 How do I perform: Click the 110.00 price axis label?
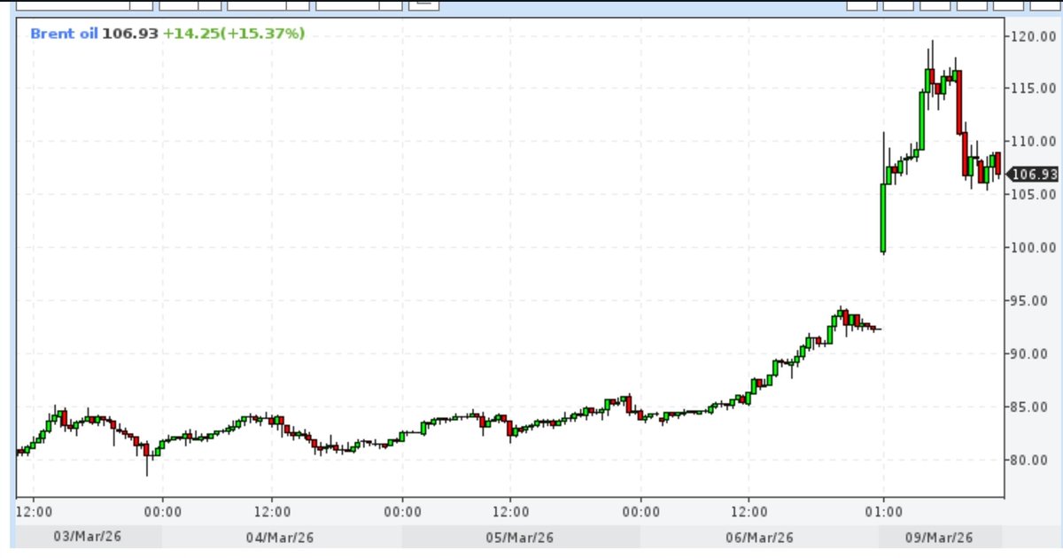click(1034, 142)
